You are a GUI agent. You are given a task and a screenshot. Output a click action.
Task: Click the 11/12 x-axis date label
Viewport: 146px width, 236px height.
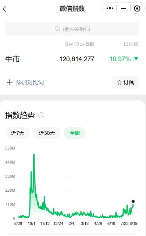tap(45, 223)
